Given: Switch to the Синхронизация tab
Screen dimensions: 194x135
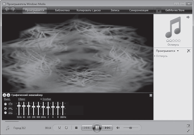Looking at the screenshot, I should click(139, 10).
